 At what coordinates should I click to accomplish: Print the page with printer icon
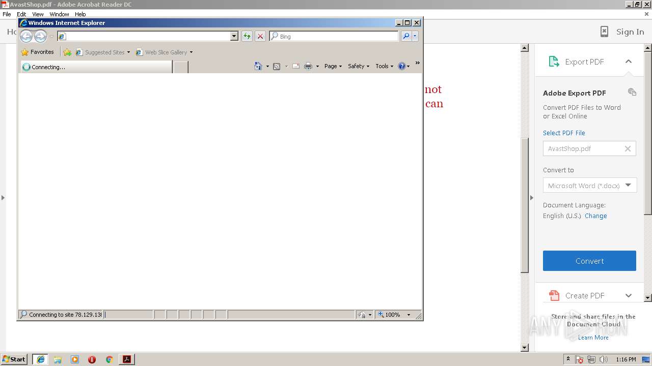point(308,66)
